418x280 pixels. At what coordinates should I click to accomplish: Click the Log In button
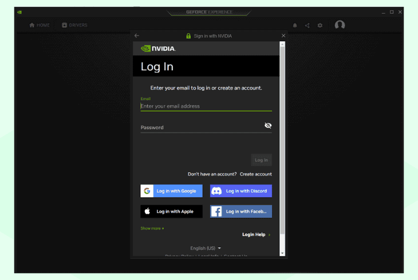[x=261, y=160]
